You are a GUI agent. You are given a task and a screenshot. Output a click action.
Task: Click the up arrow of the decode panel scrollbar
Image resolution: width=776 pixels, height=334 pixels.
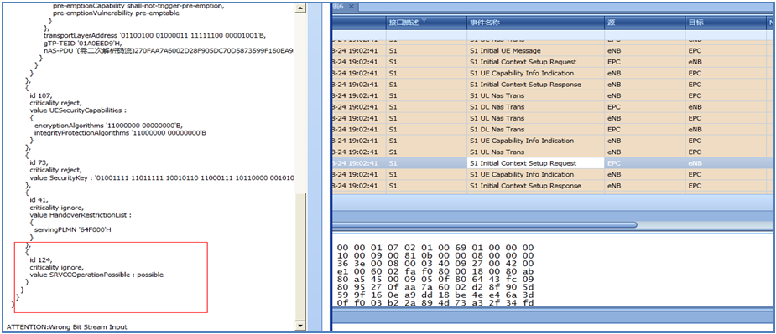click(x=300, y=8)
